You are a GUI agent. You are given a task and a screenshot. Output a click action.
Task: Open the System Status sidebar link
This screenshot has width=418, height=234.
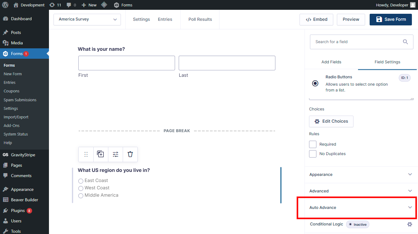pos(16,134)
